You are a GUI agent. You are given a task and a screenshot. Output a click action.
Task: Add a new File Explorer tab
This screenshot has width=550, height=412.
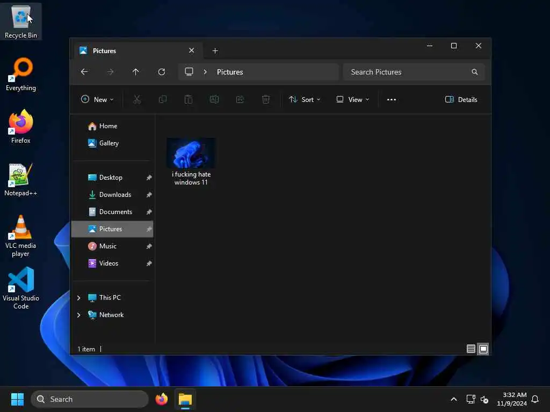[215, 51]
